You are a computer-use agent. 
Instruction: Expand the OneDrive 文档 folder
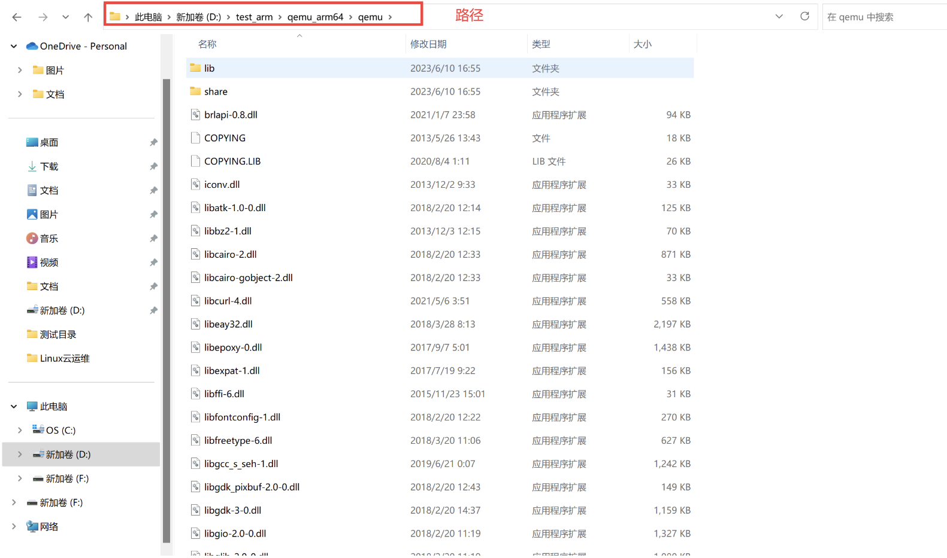20,94
